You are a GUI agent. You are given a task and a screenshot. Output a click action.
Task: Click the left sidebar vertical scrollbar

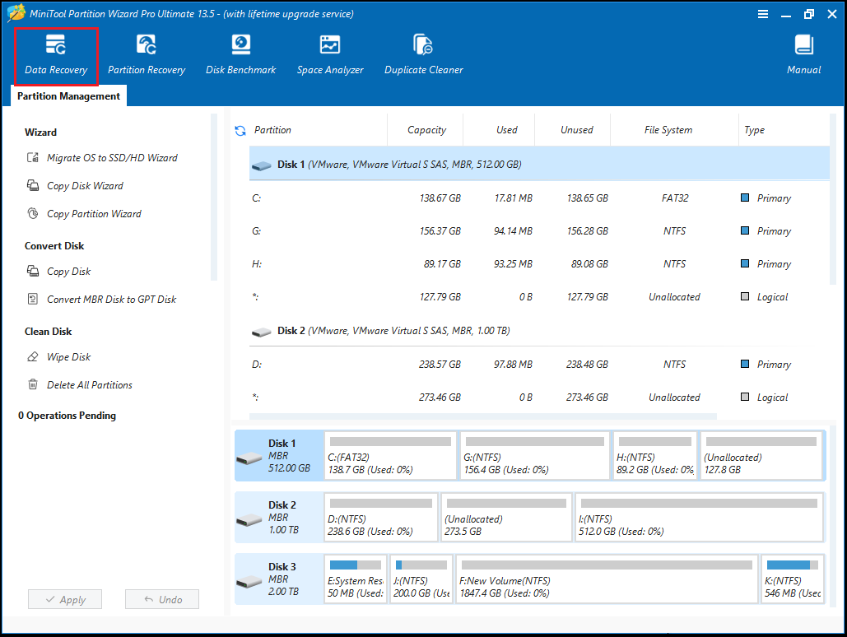coord(214,198)
